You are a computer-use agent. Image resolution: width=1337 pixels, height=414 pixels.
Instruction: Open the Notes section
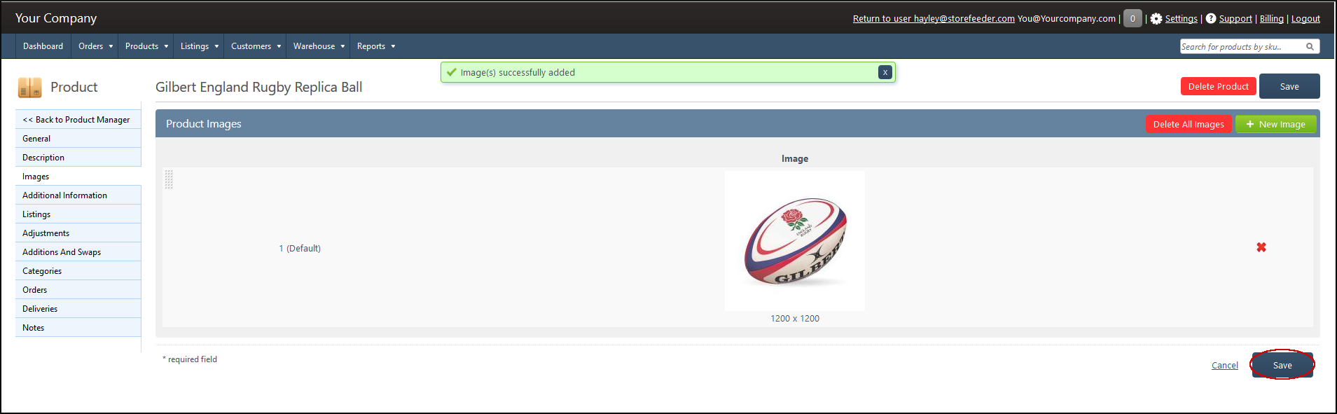[x=78, y=328]
